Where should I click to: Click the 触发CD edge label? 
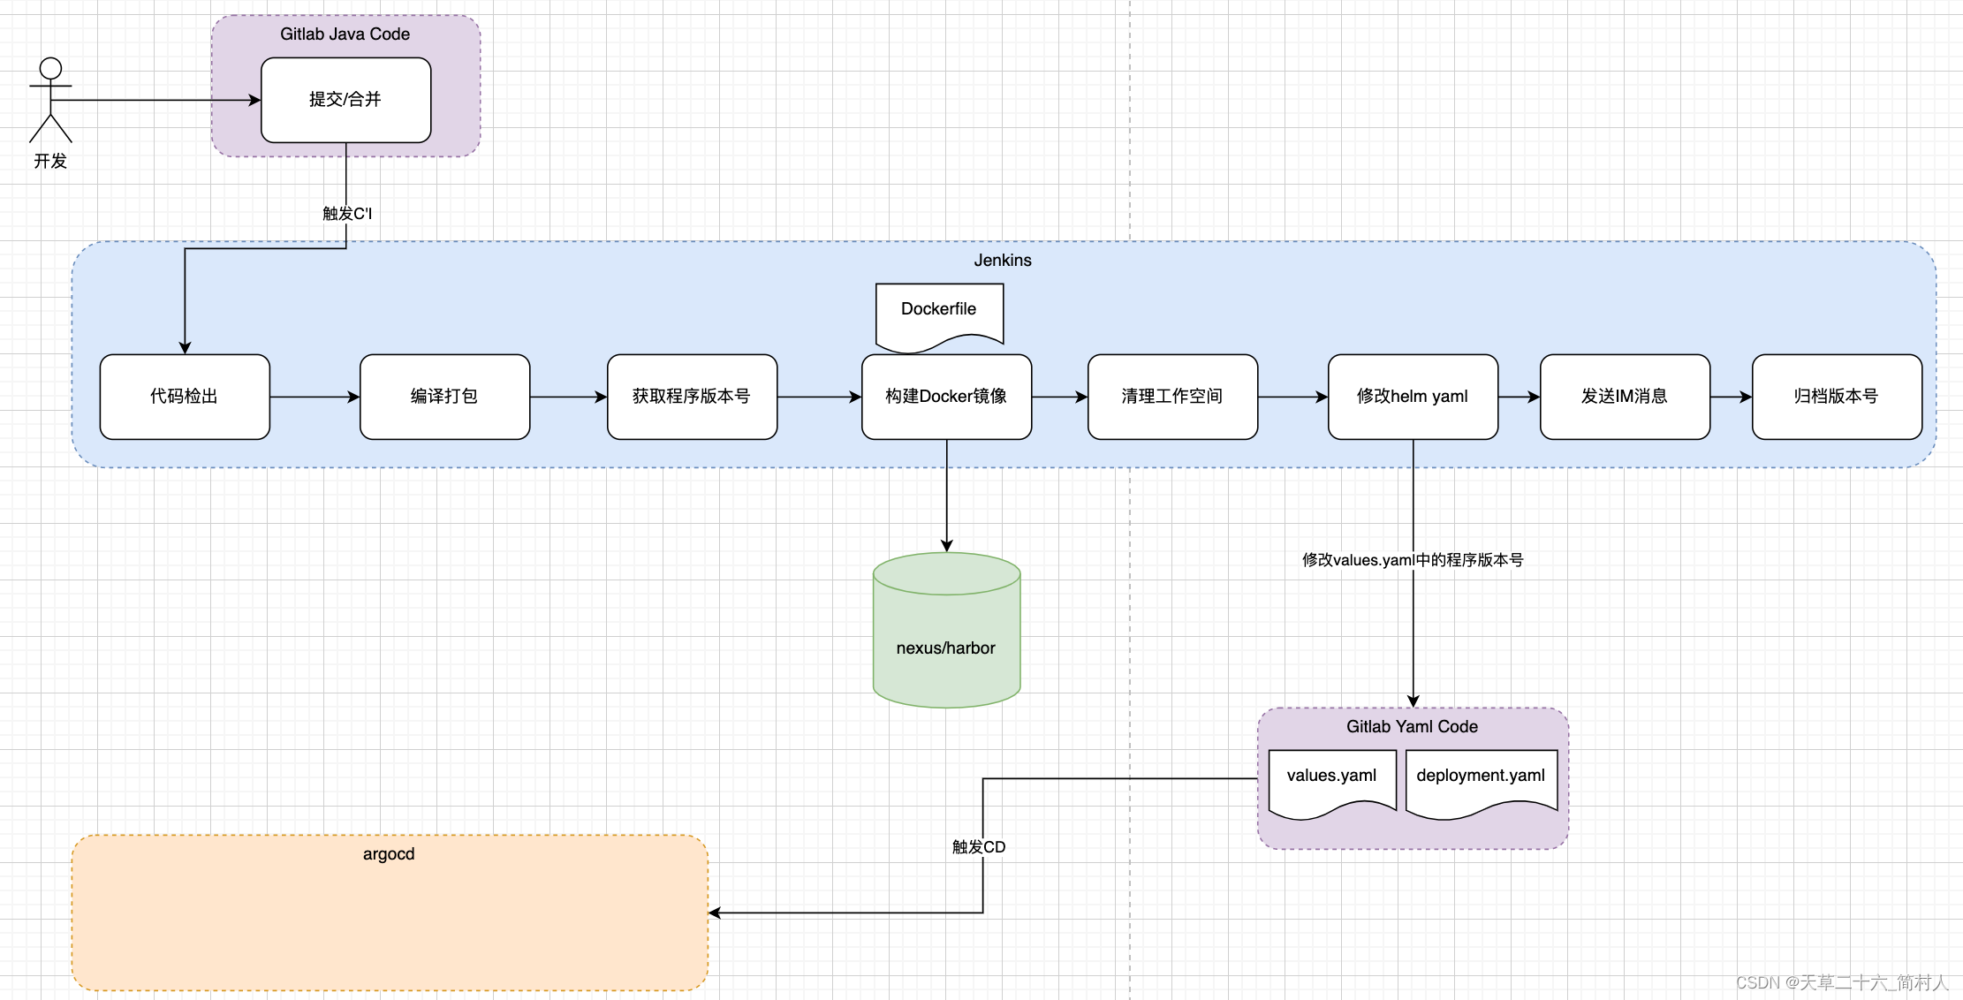click(979, 847)
